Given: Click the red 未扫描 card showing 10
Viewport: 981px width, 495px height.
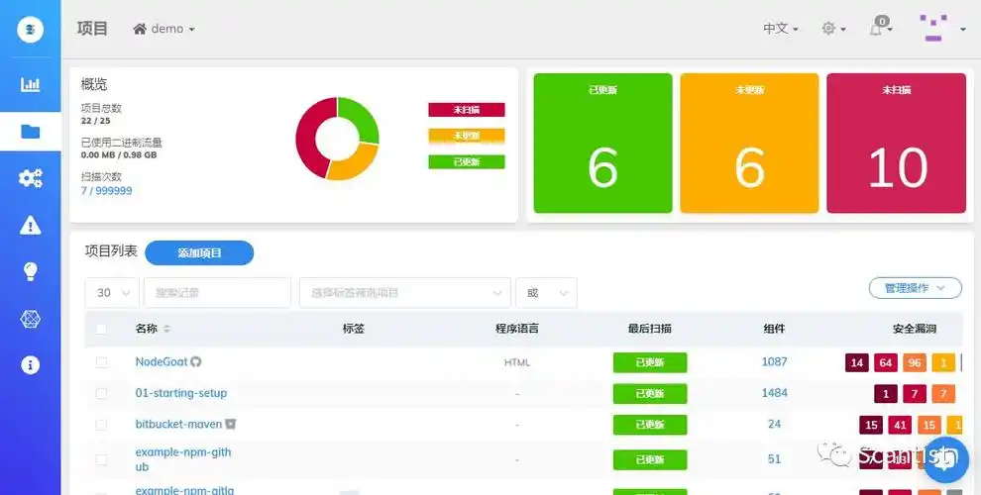Looking at the screenshot, I should (x=896, y=144).
